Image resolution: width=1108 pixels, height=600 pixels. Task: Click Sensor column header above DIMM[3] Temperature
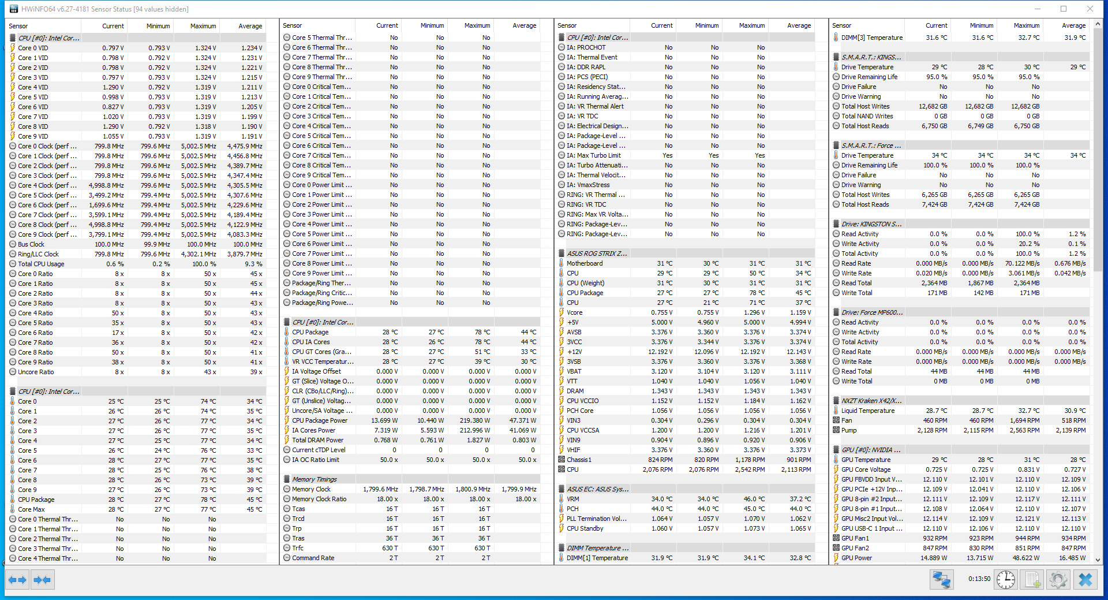pos(841,25)
